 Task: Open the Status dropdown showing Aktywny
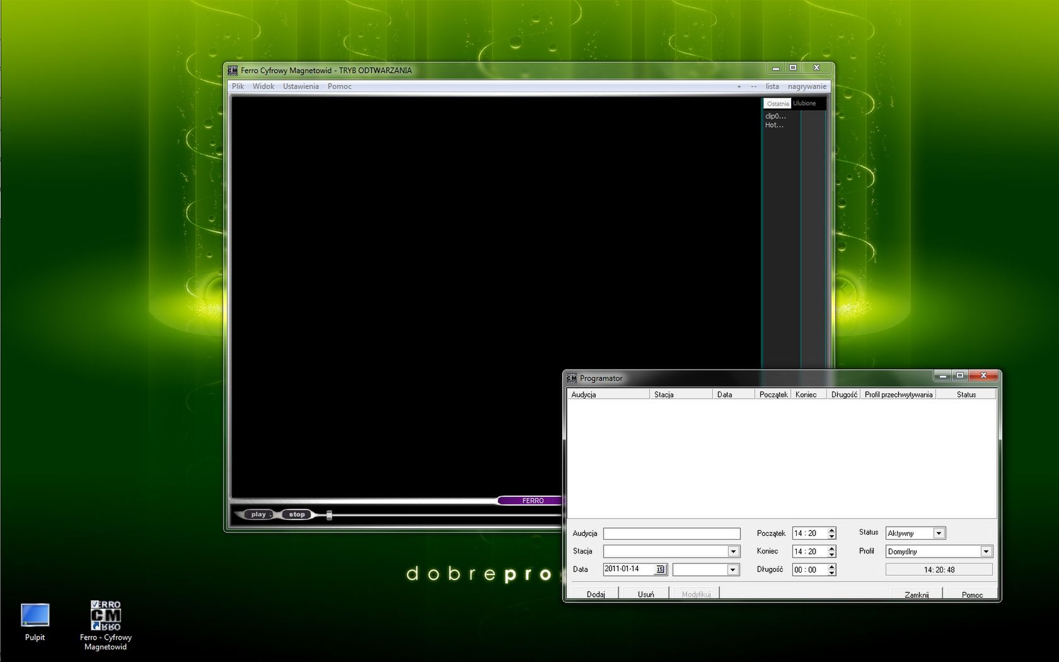coord(939,533)
